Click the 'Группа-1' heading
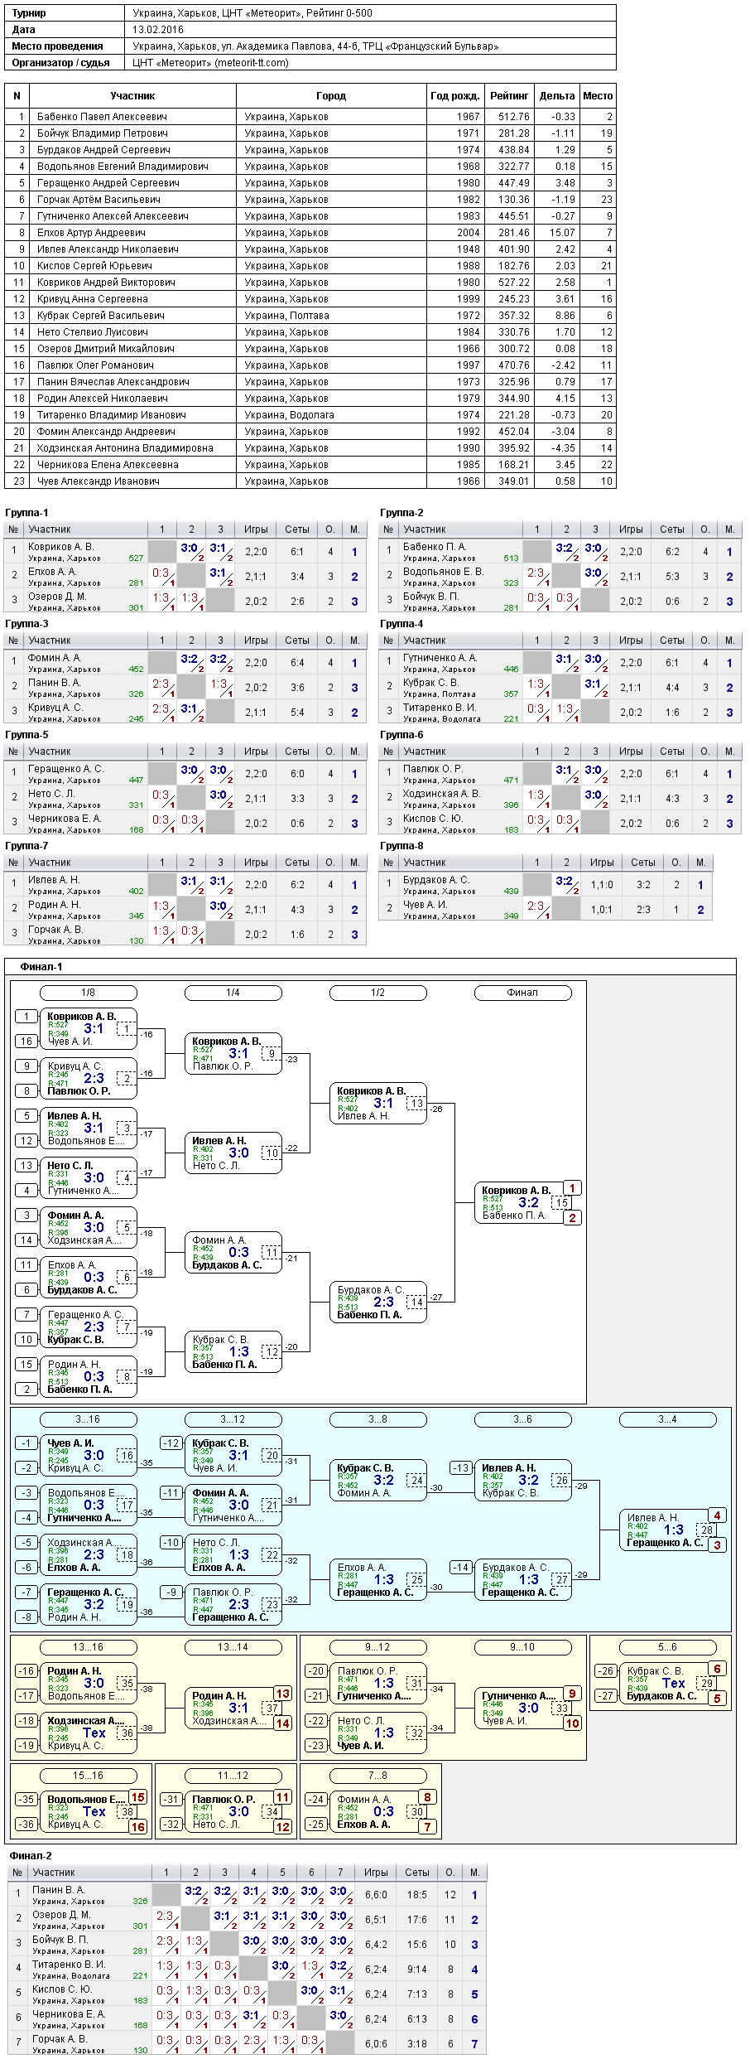The image size is (750, 2059). [26, 513]
